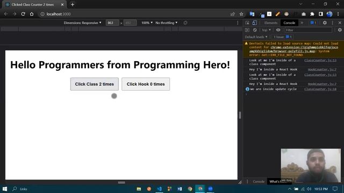Open the taskbar clock showing 10:53 PM
Screen dimensions: 344x193
tap(321, 189)
